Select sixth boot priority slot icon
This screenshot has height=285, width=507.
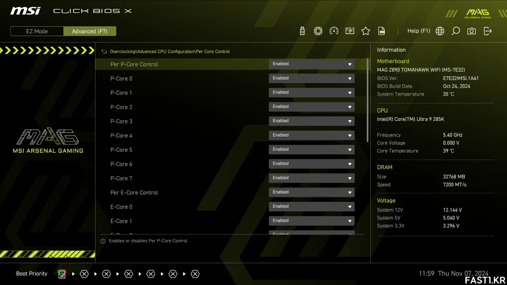[x=173, y=274]
